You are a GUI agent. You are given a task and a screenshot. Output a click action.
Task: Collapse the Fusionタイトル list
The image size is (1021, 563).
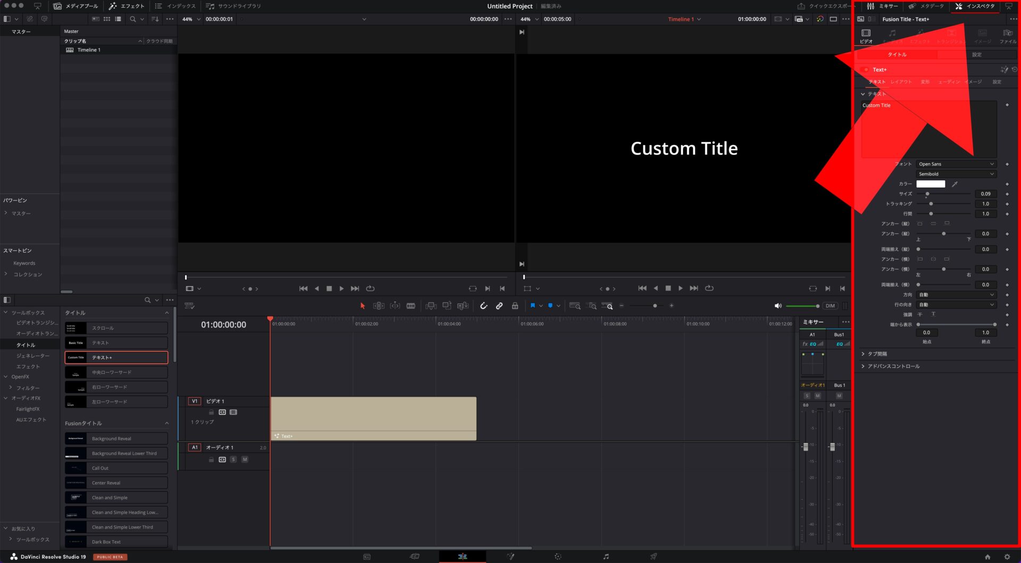click(166, 424)
